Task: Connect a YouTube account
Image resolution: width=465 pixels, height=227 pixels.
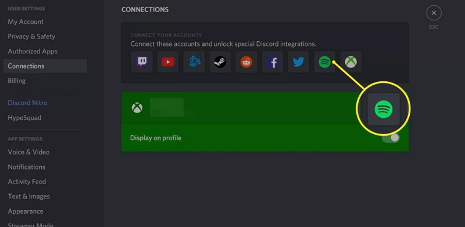Action: (x=168, y=62)
